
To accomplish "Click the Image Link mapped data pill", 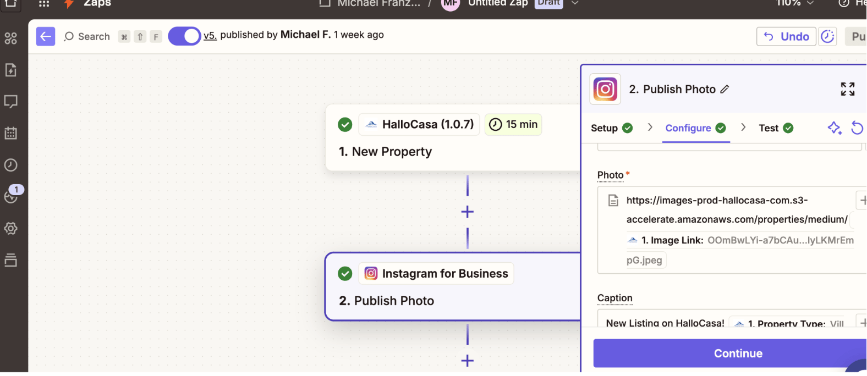I will point(740,240).
